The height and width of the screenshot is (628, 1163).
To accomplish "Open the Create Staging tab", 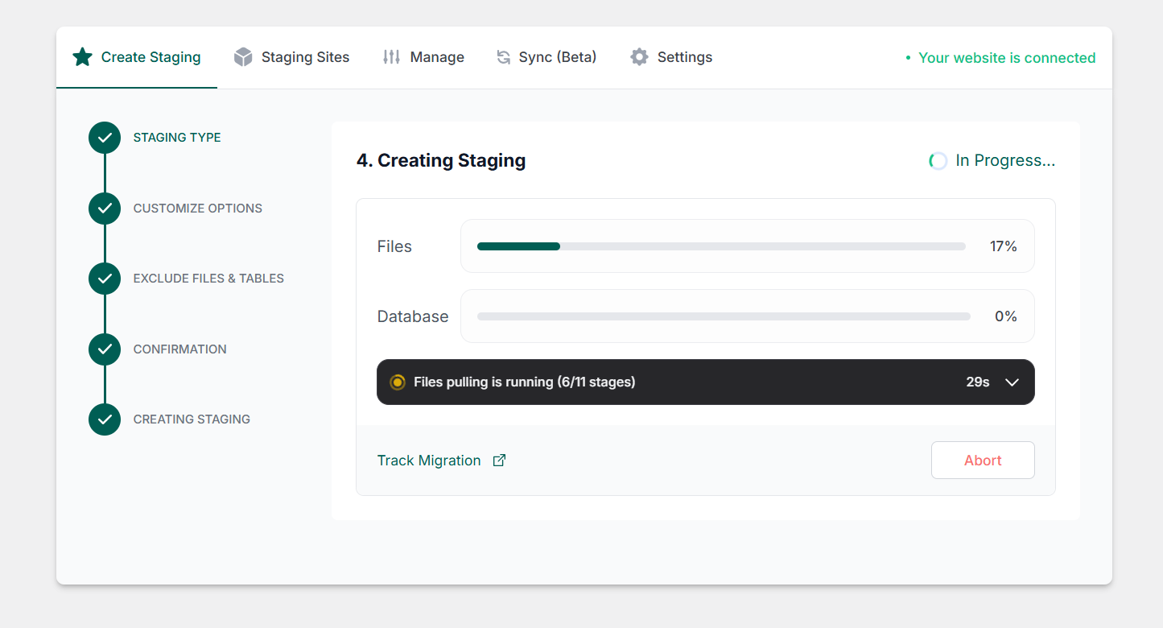I will pos(137,57).
